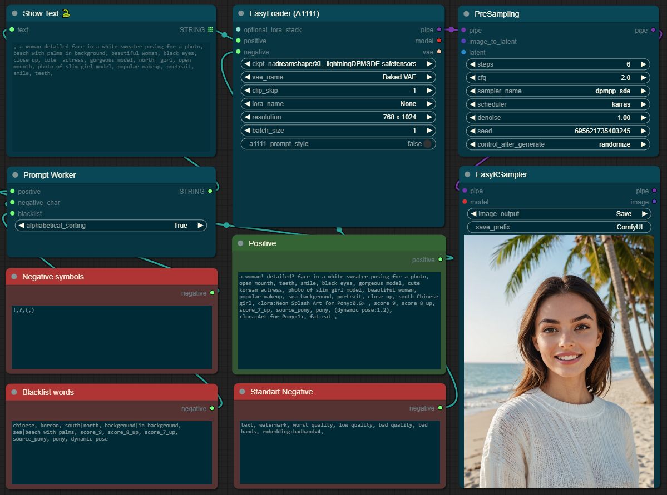
Task: Click the blacklist input socket on Prompt Worker
Action: 12,213
